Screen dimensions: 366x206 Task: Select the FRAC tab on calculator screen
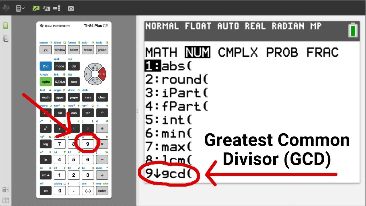(x=323, y=53)
